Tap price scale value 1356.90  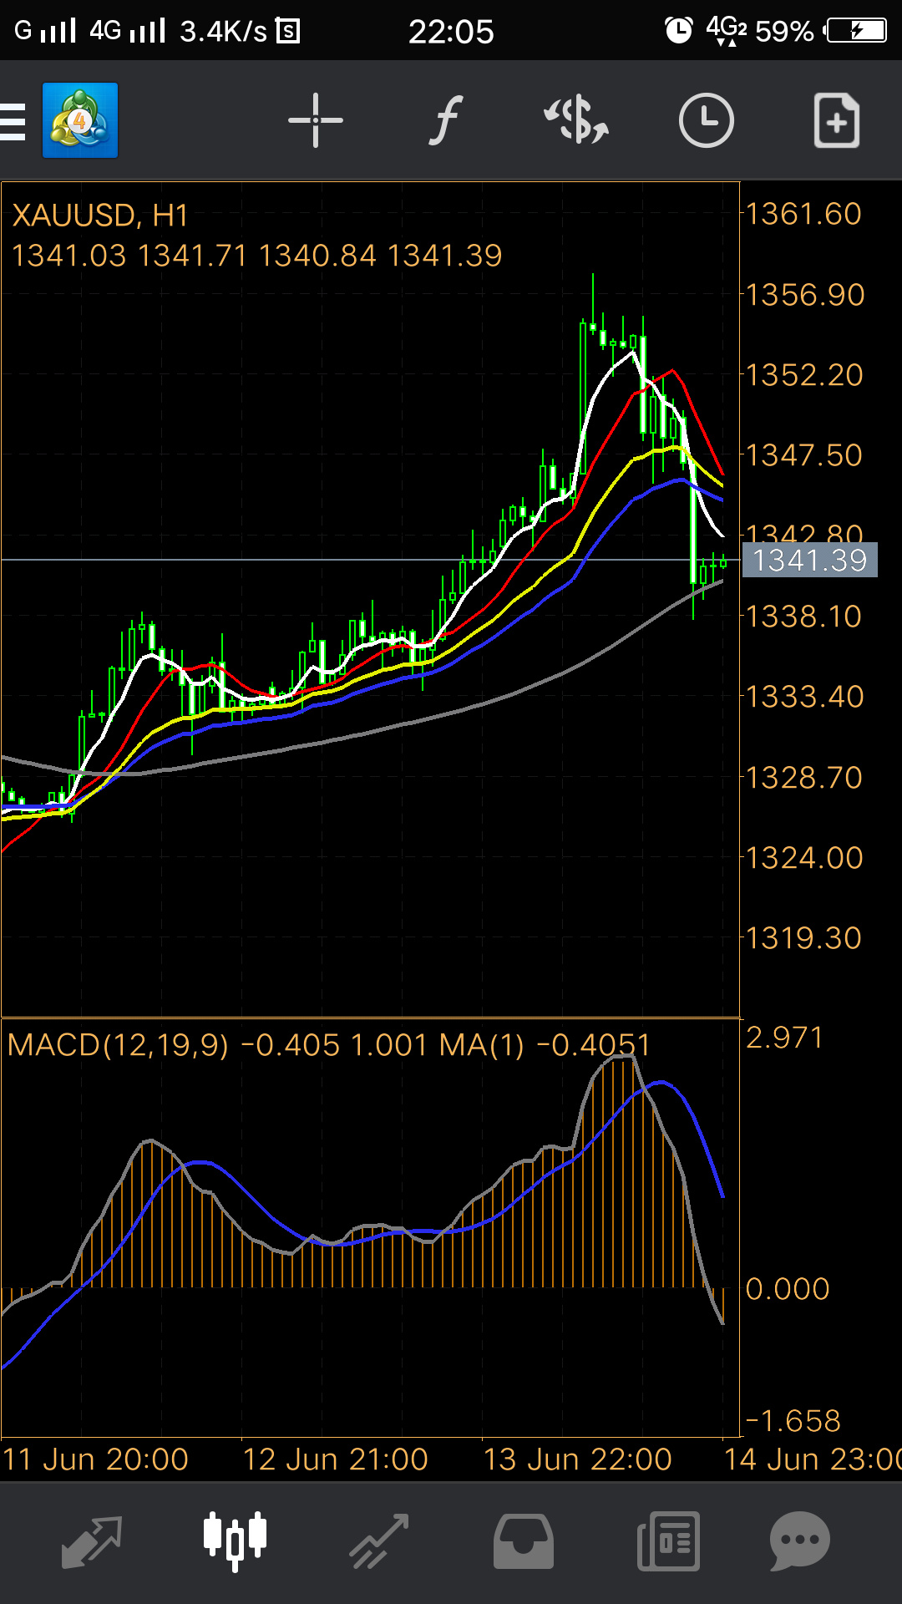pos(805,295)
